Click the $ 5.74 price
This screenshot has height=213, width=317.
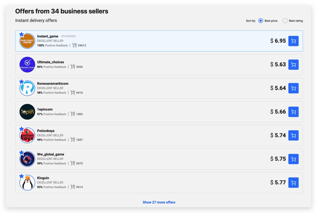278,135
